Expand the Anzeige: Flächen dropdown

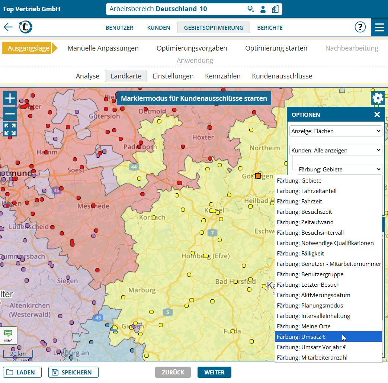[336, 131]
